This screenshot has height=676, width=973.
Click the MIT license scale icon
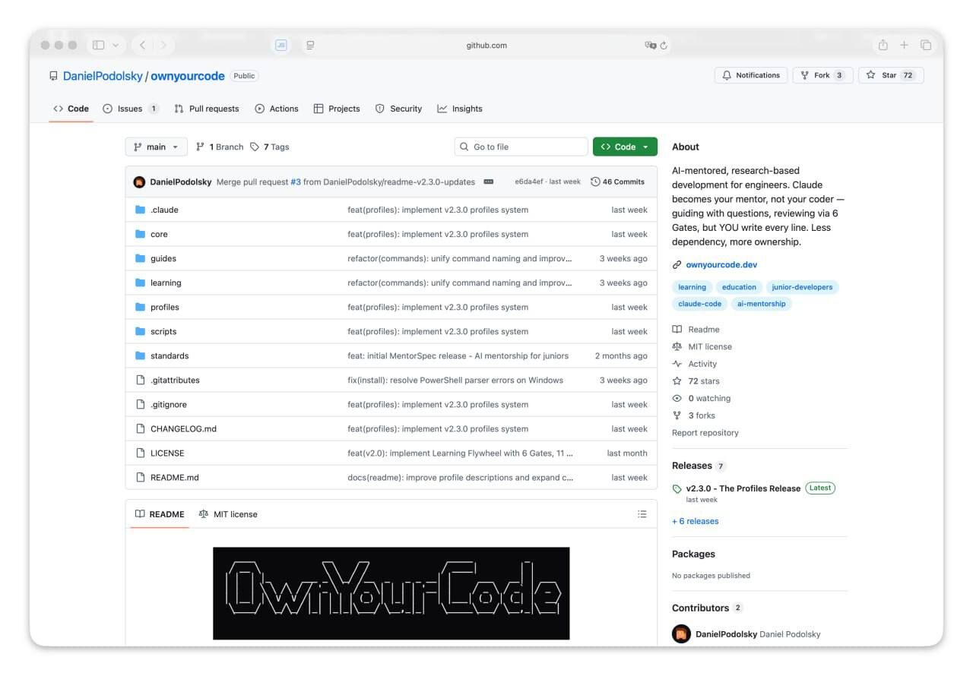point(677,346)
